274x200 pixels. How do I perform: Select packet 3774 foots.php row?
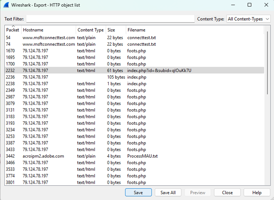[134, 176]
